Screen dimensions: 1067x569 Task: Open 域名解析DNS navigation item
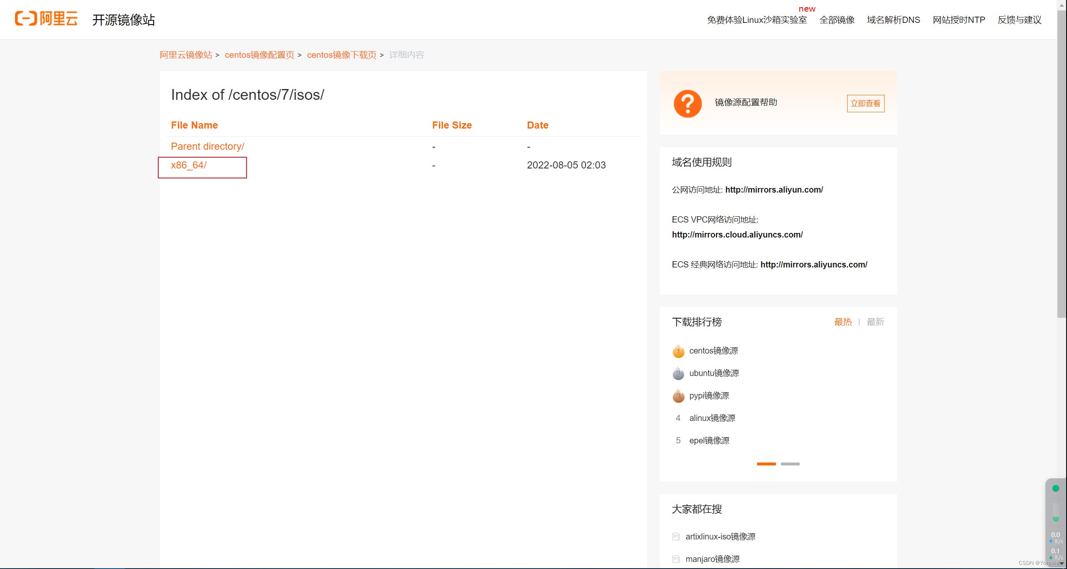pyautogui.click(x=893, y=20)
